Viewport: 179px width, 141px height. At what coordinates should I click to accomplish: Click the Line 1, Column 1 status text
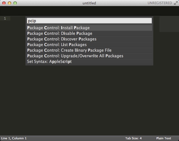[x=14, y=138]
